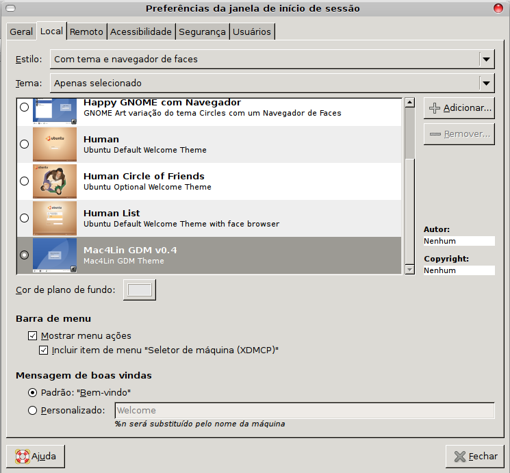Go to the Acessibilidade tab
The width and height of the screenshot is (510, 473).
point(141,31)
